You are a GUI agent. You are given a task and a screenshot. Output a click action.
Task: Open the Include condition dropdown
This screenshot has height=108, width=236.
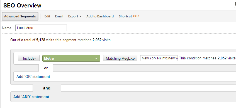click(29, 58)
